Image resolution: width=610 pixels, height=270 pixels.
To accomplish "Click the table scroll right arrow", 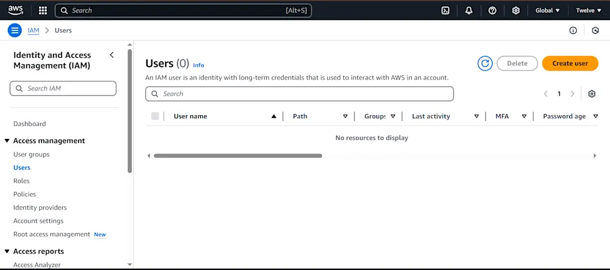I will pos(595,156).
